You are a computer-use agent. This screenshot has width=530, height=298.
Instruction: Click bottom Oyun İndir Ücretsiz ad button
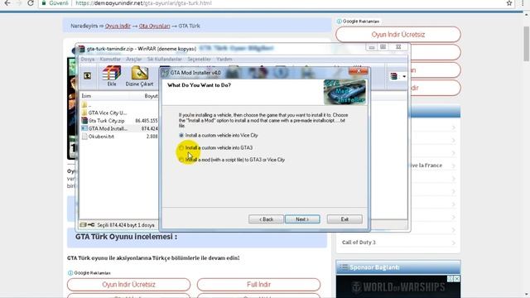coord(129,285)
